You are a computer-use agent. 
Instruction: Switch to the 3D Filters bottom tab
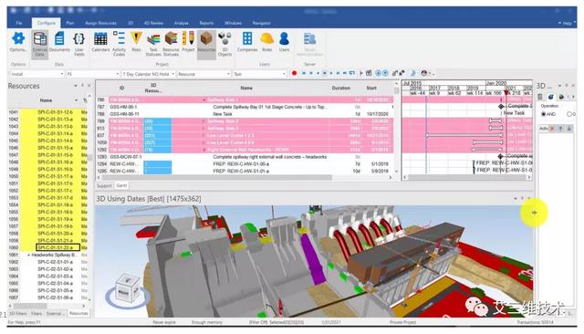[x=18, y=314]
